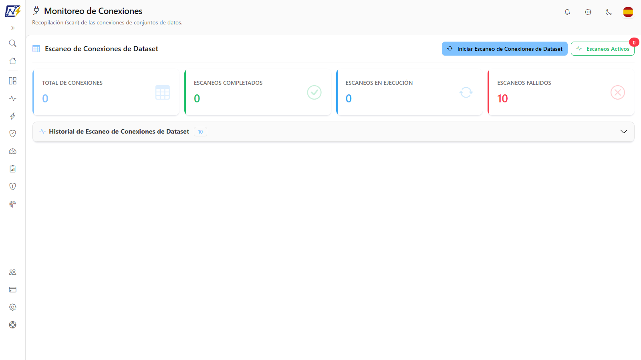641x360 pixels.
Task: Open the activity pulse icon in the sidebar
Action: coord(13,98)
